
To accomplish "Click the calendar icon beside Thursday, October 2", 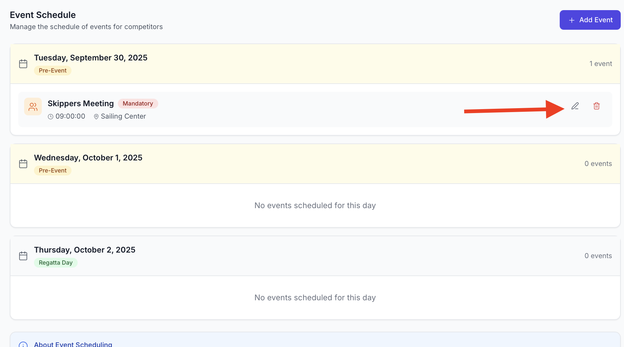I will [23, 256].
